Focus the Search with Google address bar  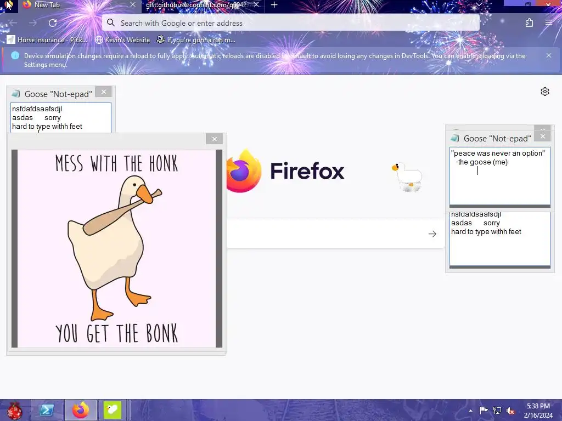coord(291,23)
